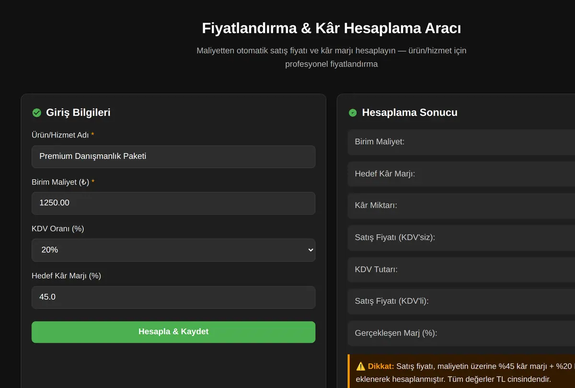Click the Hesapla & Kaydet button
575x388 pixels.
coord(173,332)
